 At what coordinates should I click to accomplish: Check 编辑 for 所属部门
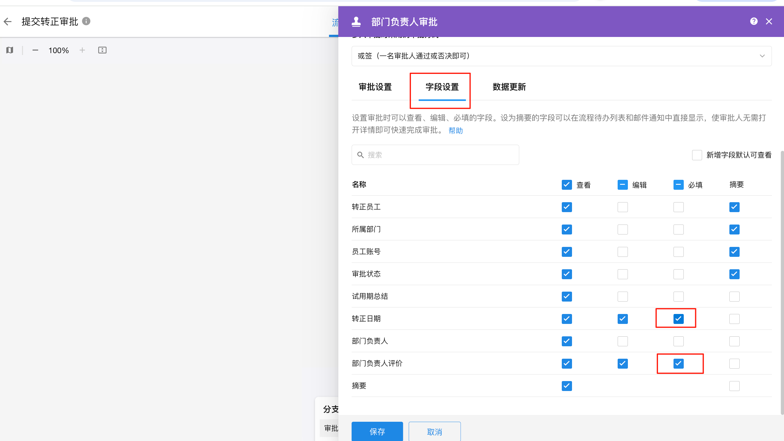tap(623, 230)
